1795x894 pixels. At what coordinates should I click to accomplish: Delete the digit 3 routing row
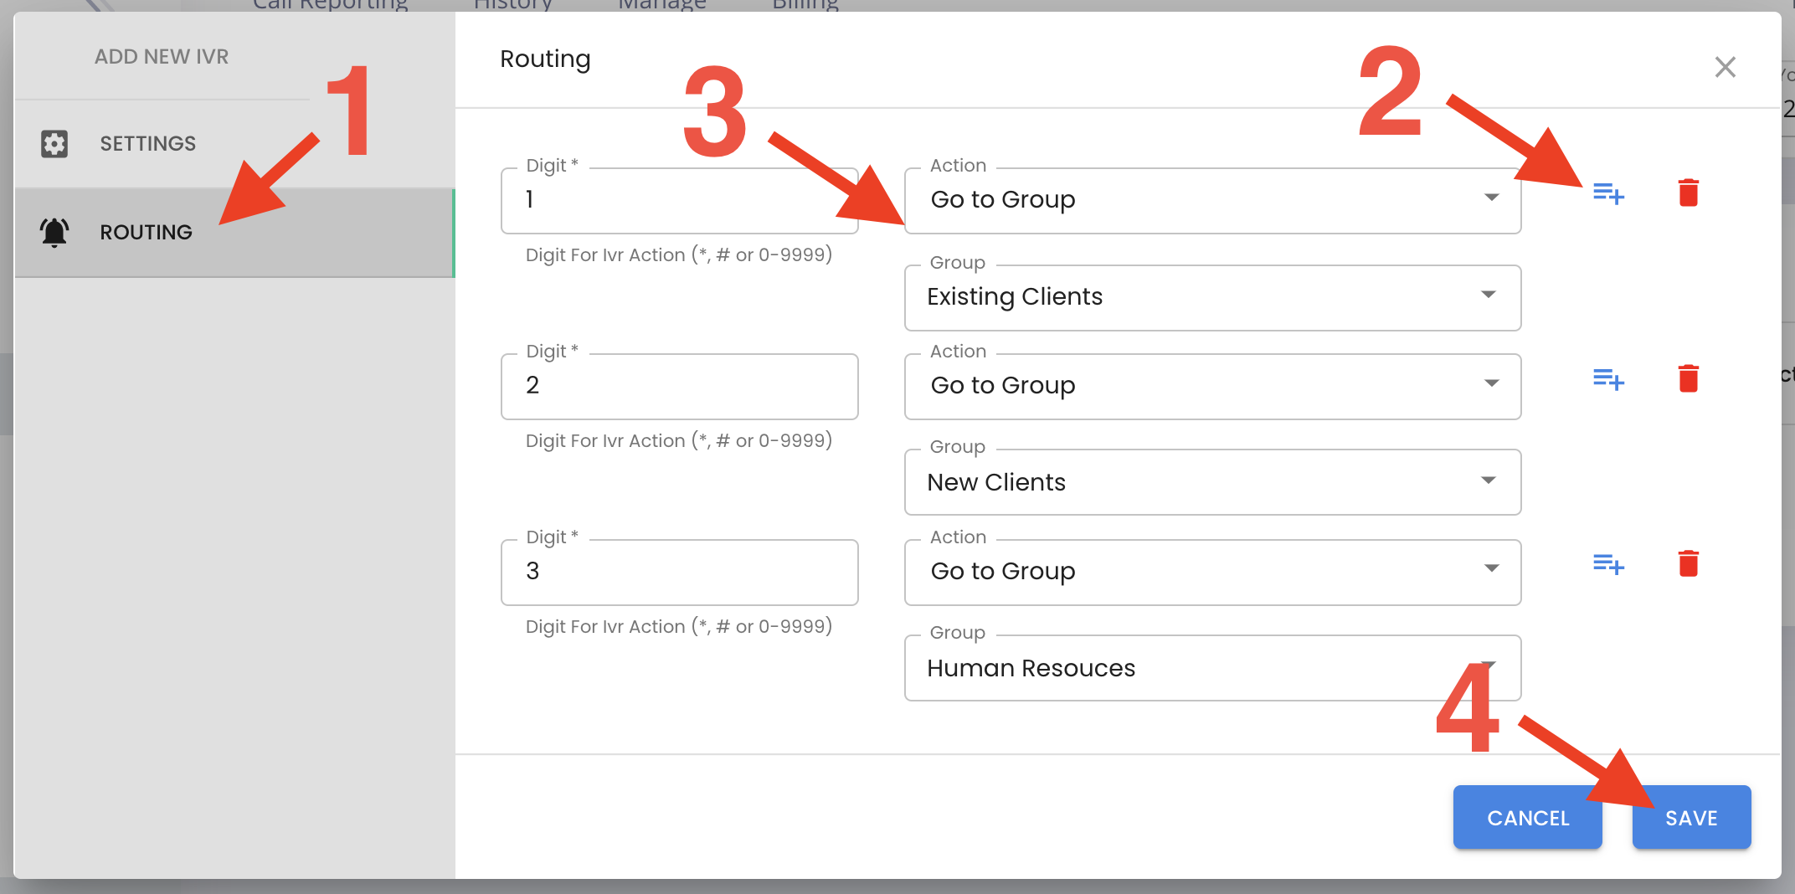(1689, 563)
